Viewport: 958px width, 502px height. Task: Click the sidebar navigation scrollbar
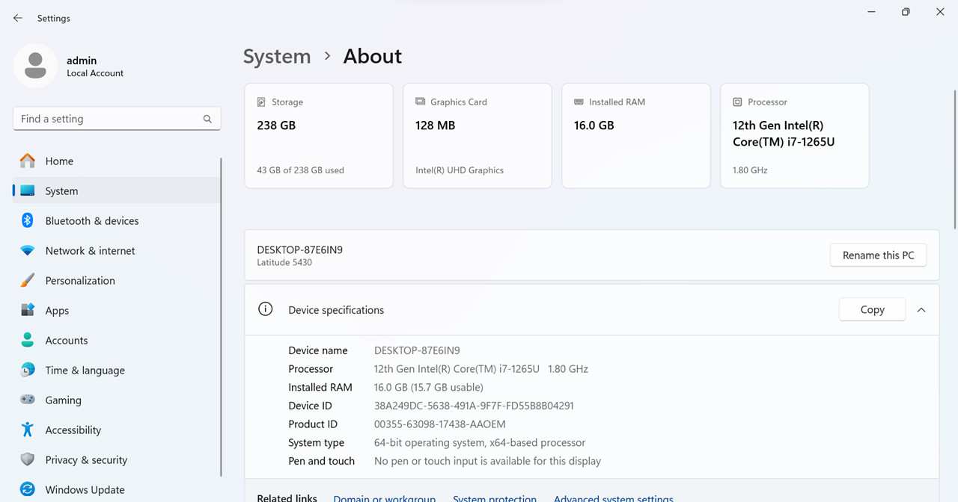[x=222, y=317]
